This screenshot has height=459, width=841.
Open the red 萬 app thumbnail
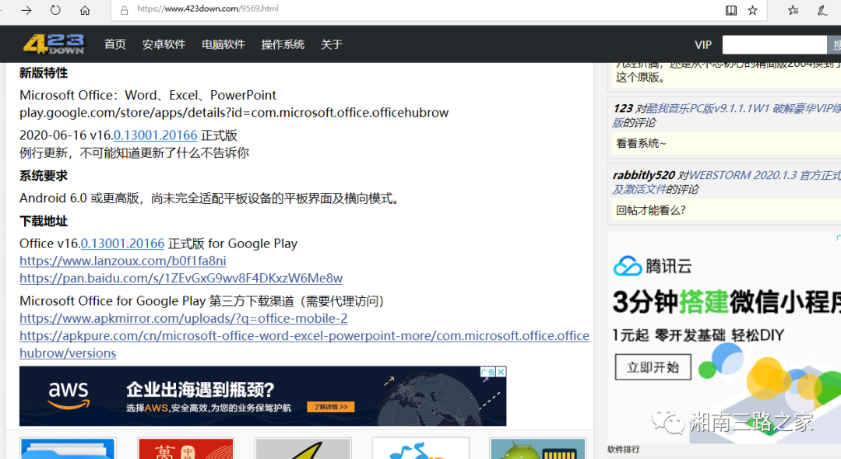(x=185, y=449)
